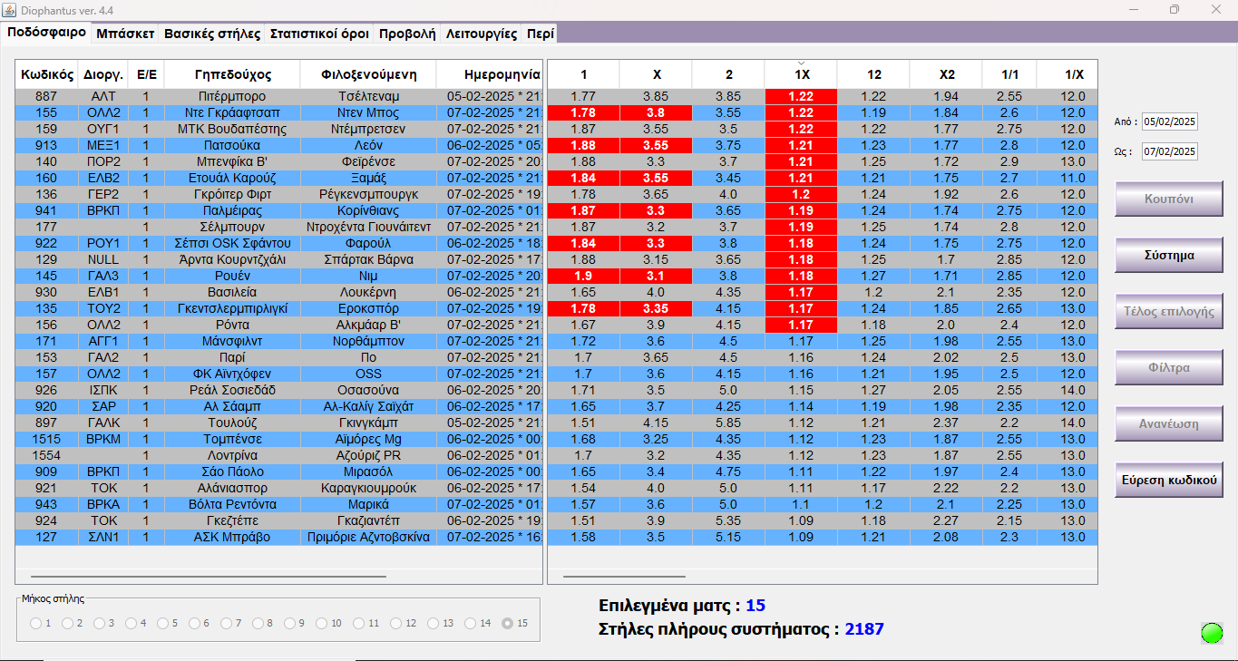The height and width of the screenshot is (661, 1238).
Task: Click the odds table horizontal scrollbar
Action: point(624,576)
